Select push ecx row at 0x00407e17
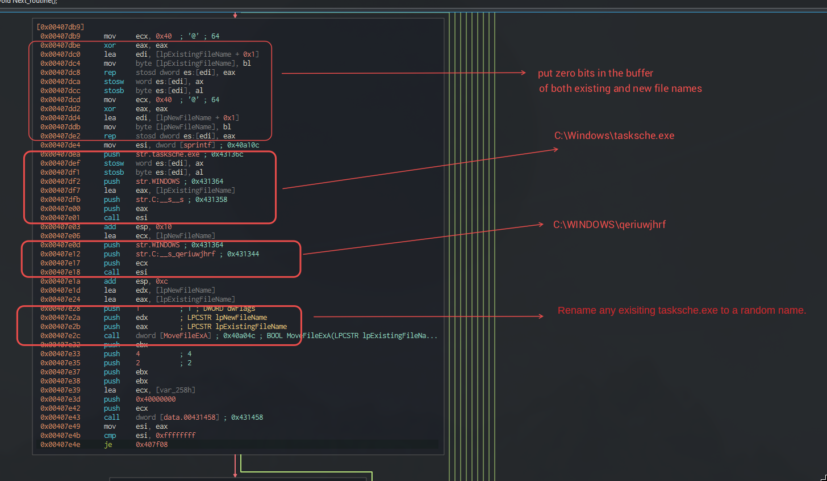827x481 pixels. coord(94,263)
